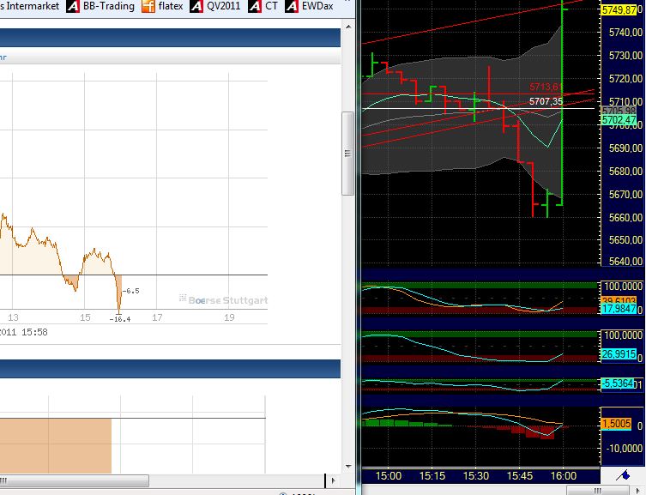Open the BB-Trading bookmark

pos(108,6)
